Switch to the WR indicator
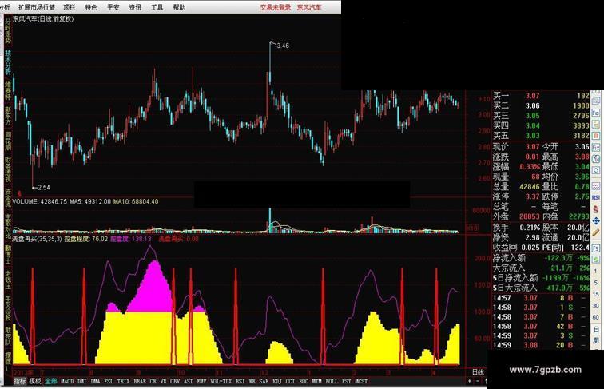 coord(252,381)
